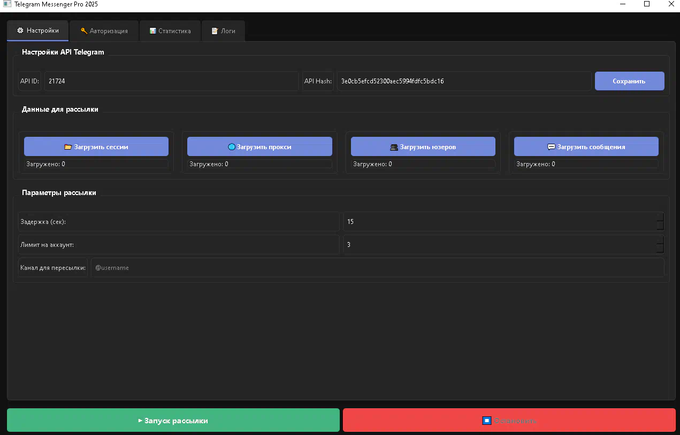This screenshot has width=680, height=435.
Task: Click Загрузить сообщения button
Action: (x=586, y=146)
